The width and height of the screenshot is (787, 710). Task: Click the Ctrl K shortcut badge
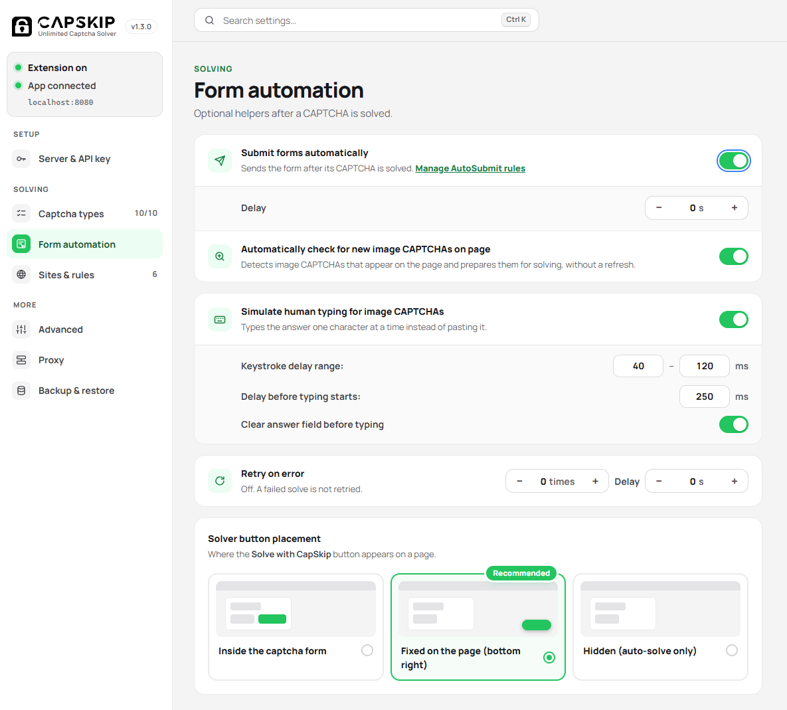pos(515,19)
